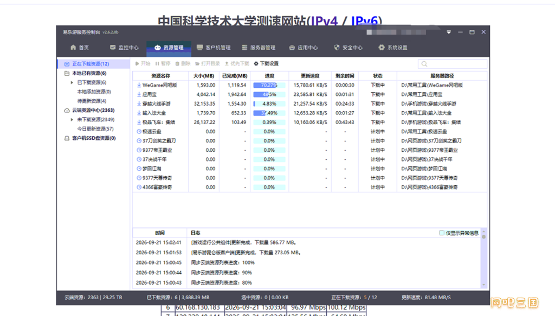The image size is (555, 316).
Task: Expand the 已下载资源(6) node arrow
Action: (72, 82)
